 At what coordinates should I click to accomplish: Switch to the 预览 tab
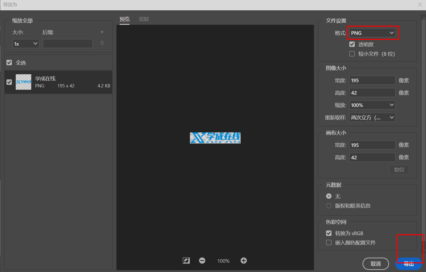point(125,19)
